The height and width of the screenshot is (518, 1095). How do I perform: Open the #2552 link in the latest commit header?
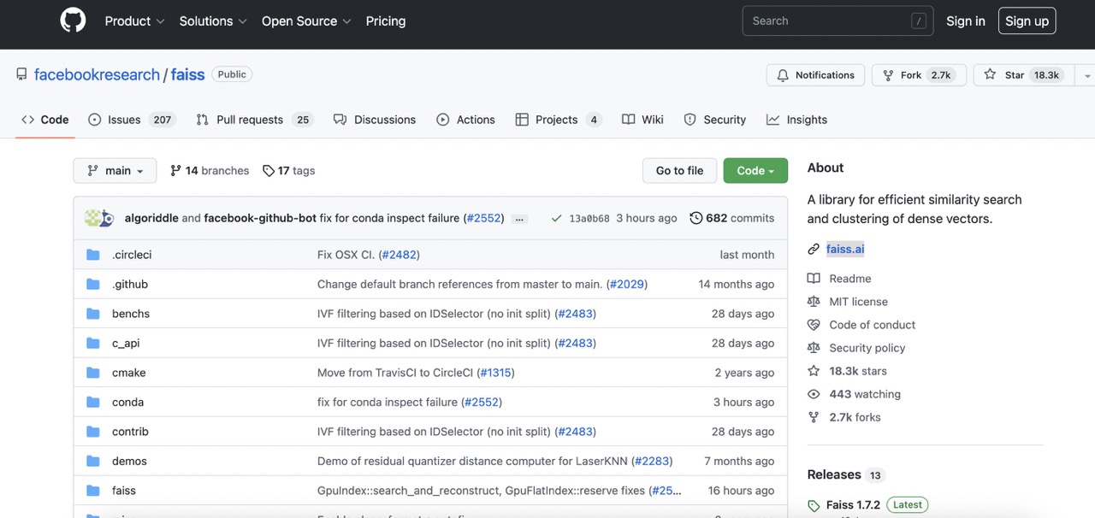(483, 218)
